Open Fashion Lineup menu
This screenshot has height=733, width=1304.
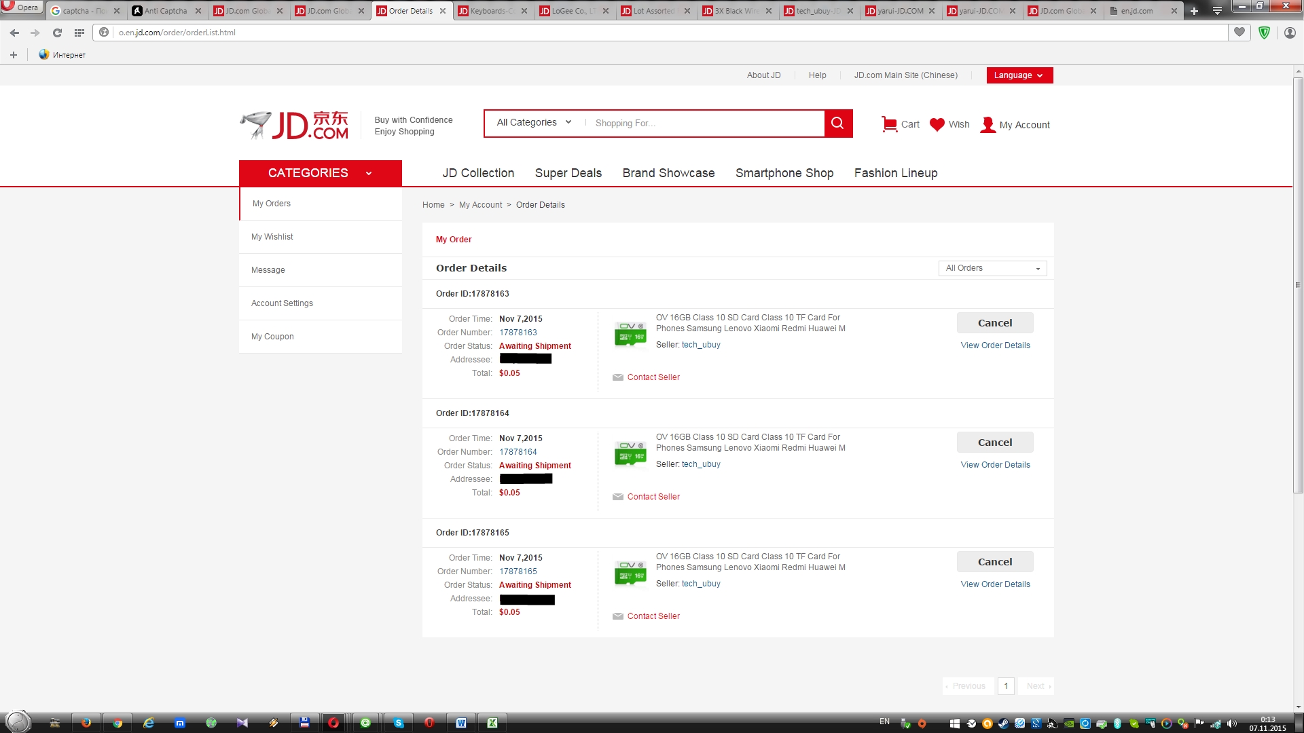896,173
